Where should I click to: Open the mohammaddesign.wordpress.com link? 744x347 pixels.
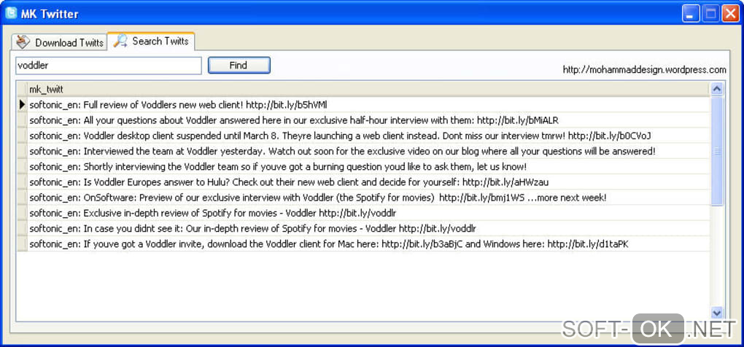(x=644, y=70)
